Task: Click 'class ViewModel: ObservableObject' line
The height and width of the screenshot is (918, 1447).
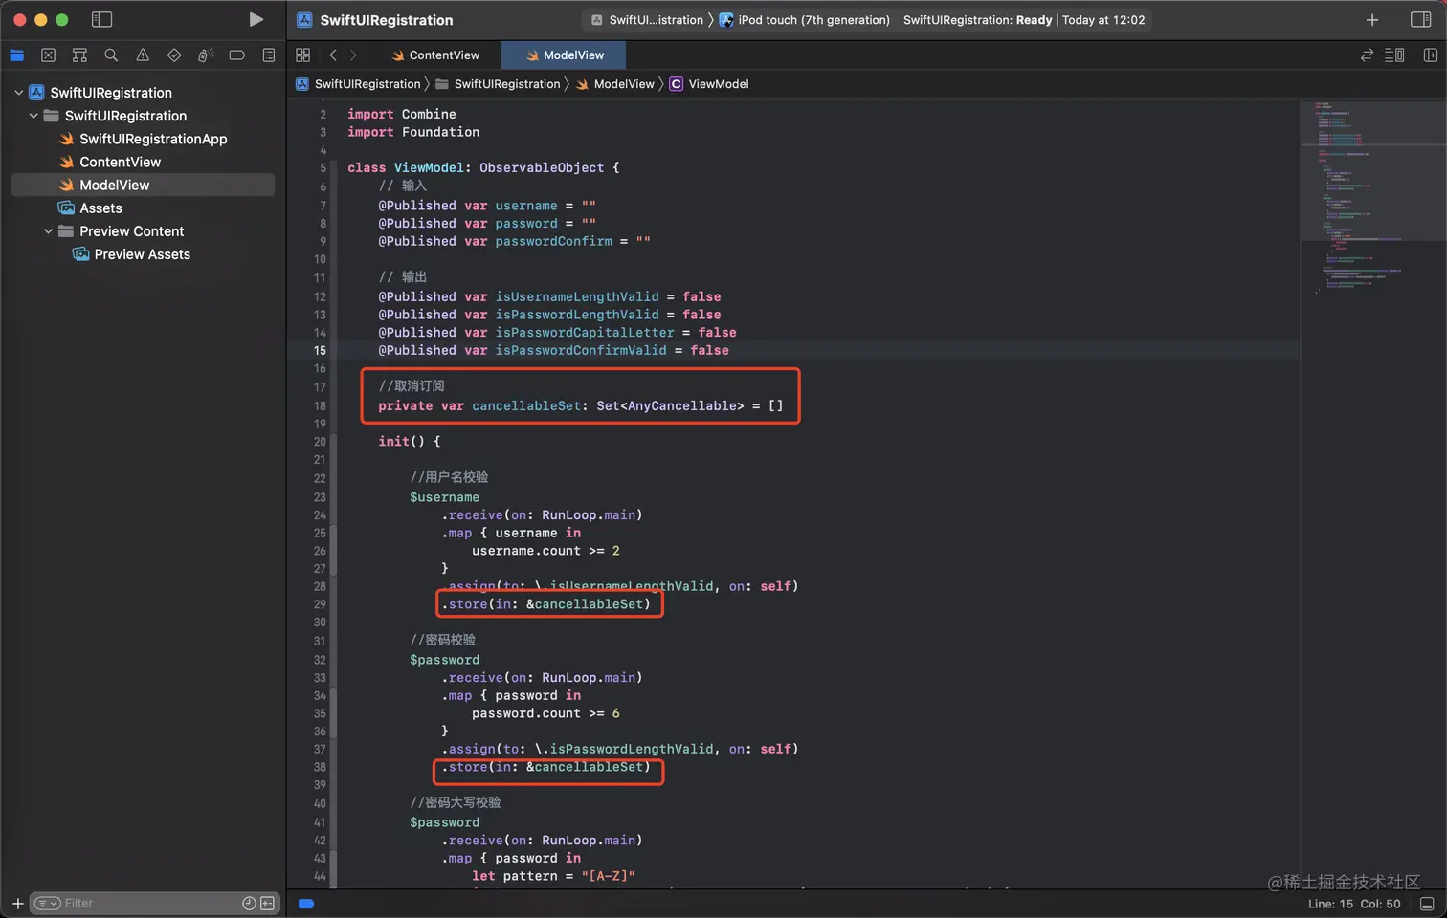Action: click(x=483, y=167)
